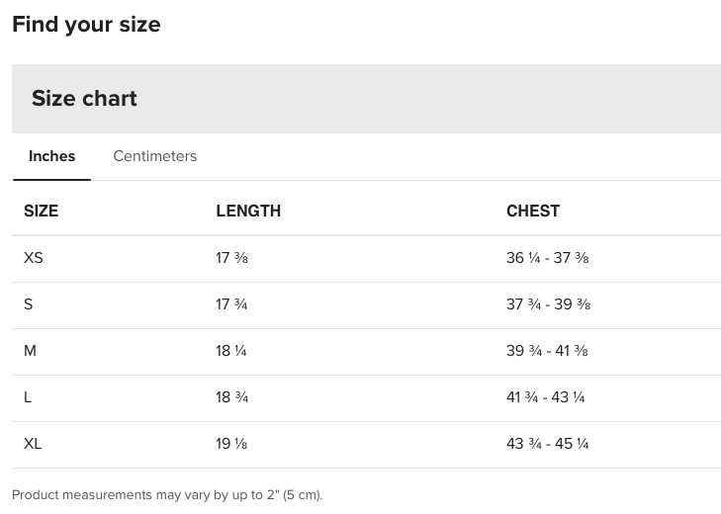Click the SIZE column header
Image resolution: width=721 pixels, height=514 pixels.
point(41,211)
